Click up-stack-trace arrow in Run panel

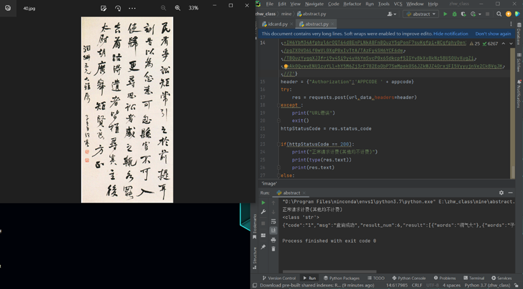(273, 203)
